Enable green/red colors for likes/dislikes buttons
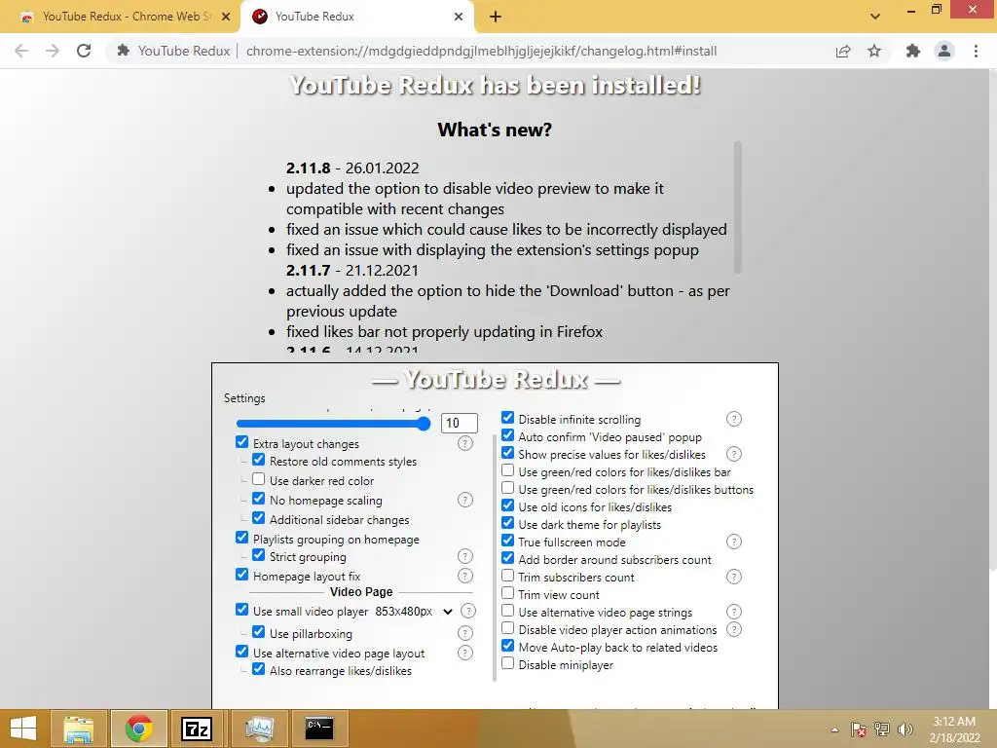Screen dimensions: 997x748 [507, 488]
